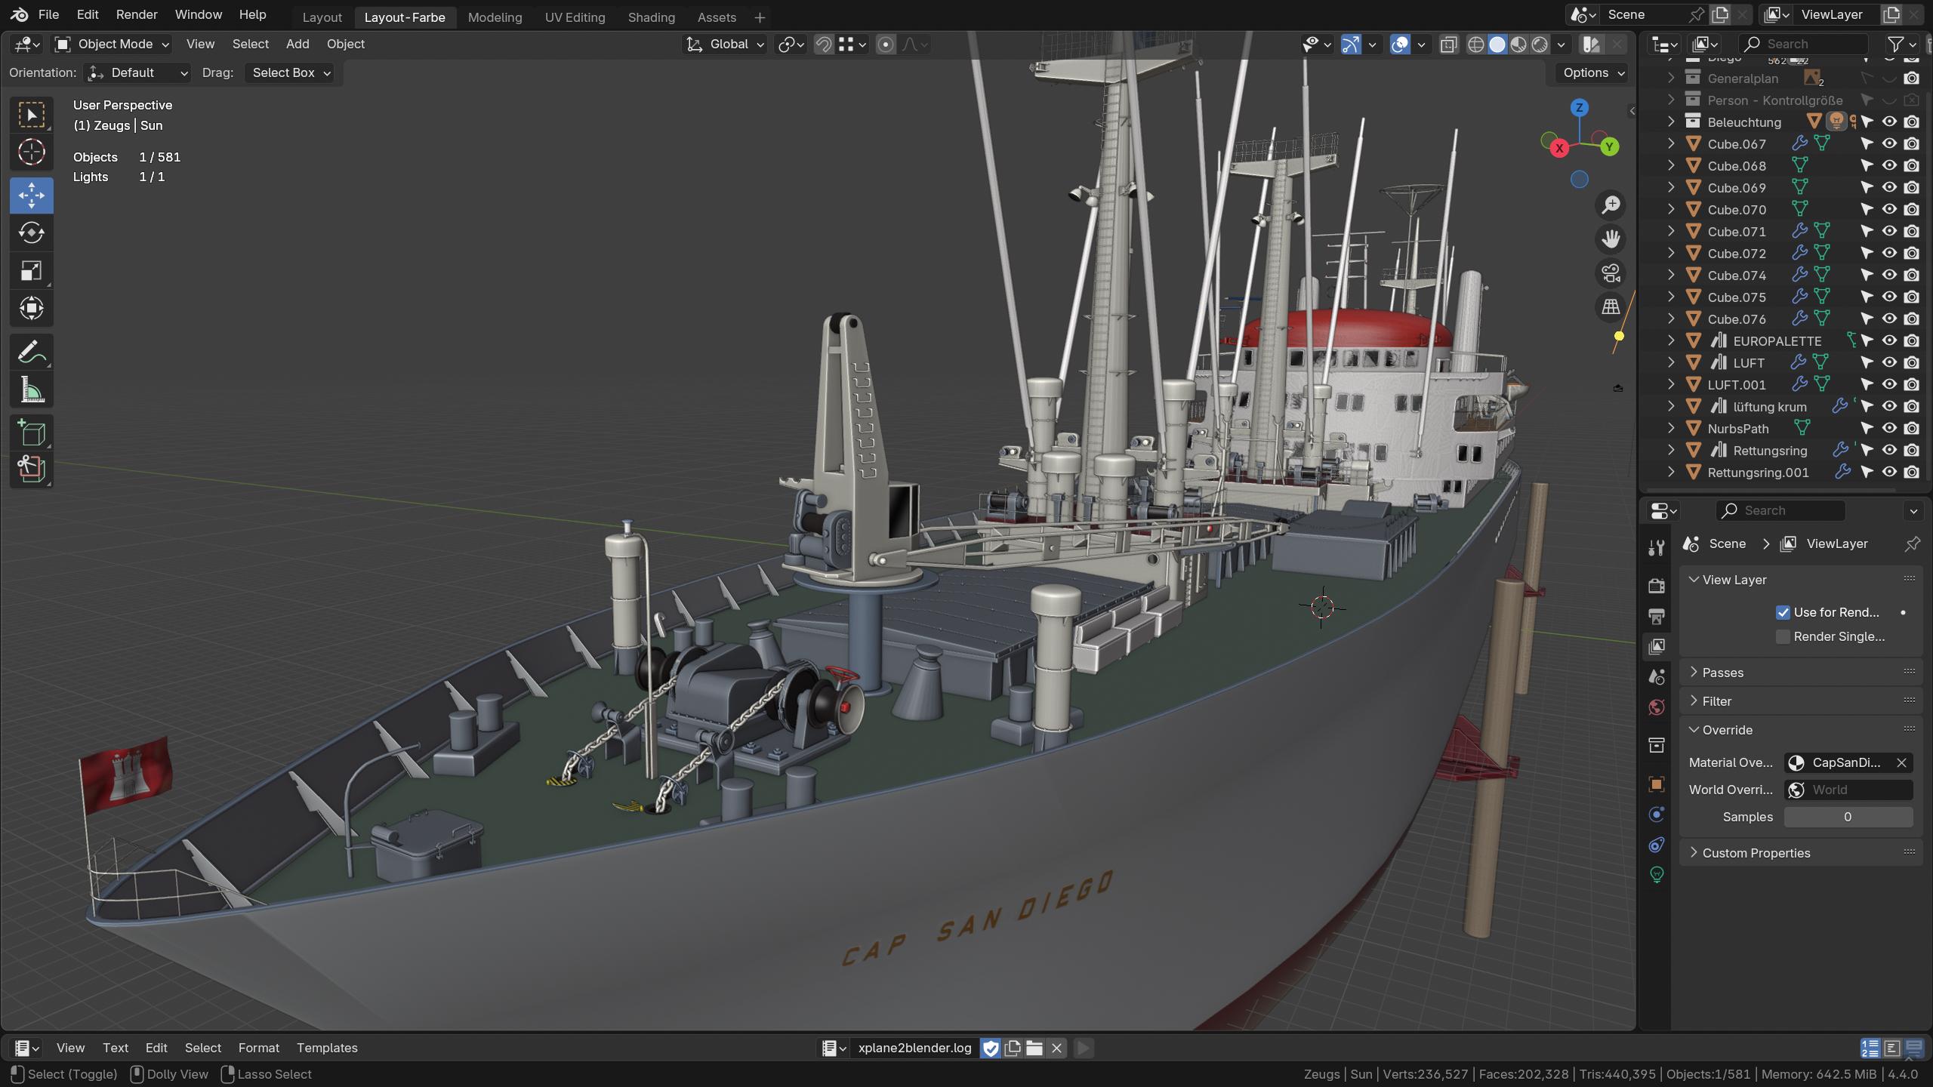This screenshot has height=1087, width=1933.
Task: Open the World properties tab
Action: click(x=1657, y=707)
